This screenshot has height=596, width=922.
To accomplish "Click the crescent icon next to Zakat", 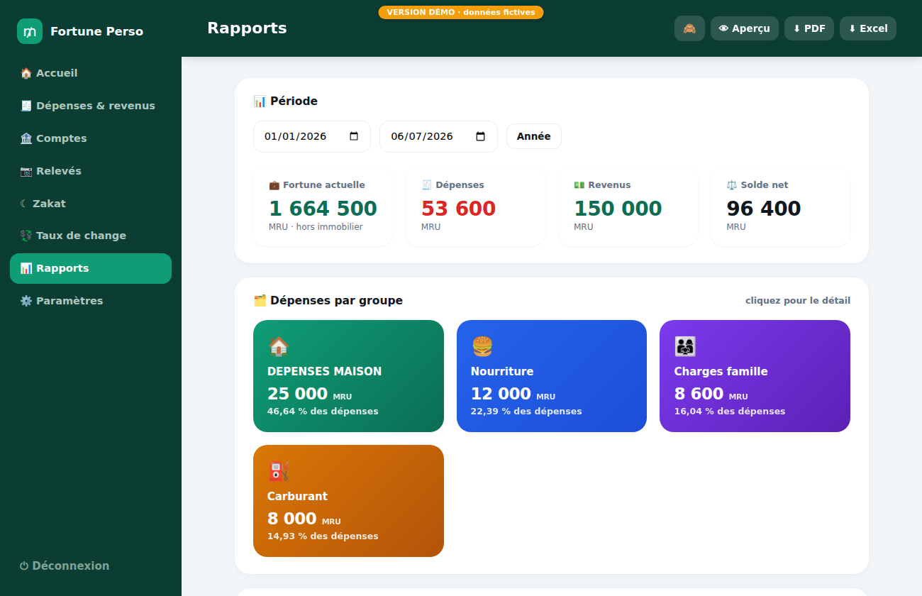I will pos(24,204).
